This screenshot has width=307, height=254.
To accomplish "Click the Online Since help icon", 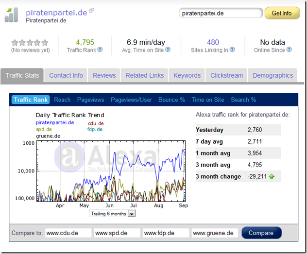I will point(289,50).
